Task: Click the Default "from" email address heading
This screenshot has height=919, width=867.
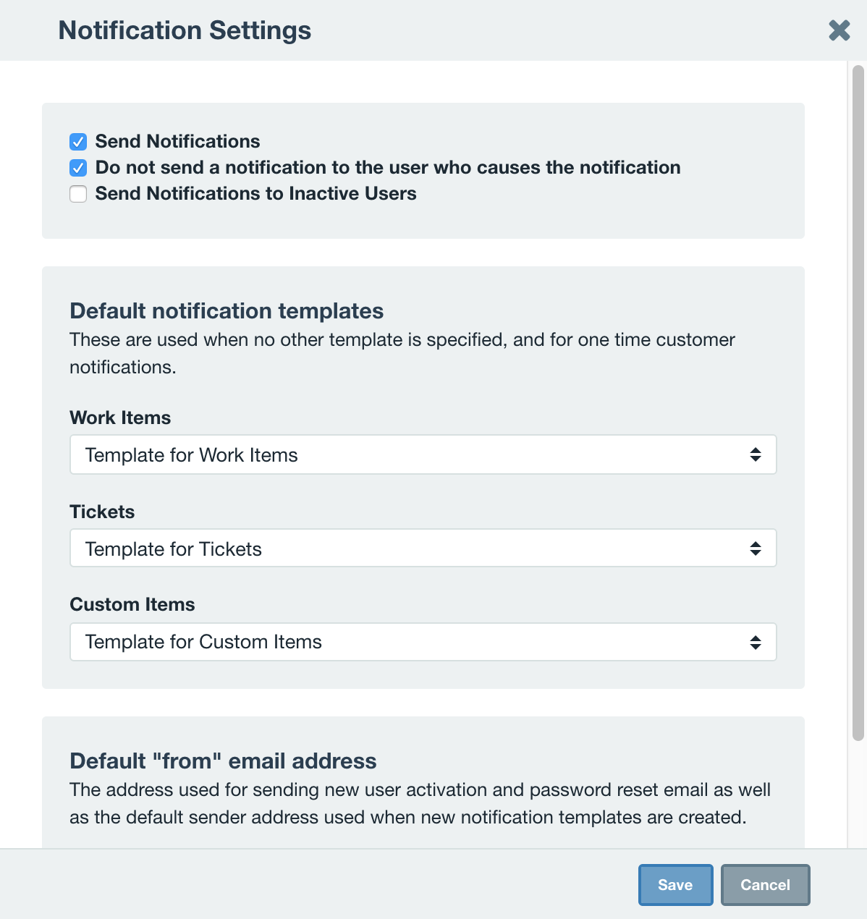Action: (x=223, y=761)
